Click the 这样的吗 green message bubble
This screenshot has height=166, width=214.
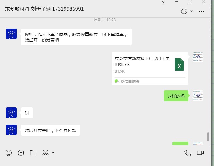point(176,96)
